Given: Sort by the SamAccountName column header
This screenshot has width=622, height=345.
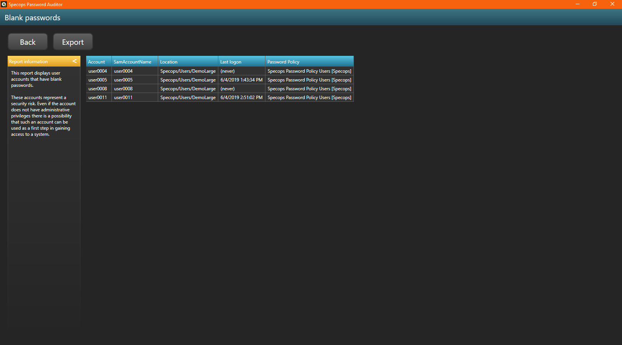Looking at the screenshot, I should [x=134, y=62].
